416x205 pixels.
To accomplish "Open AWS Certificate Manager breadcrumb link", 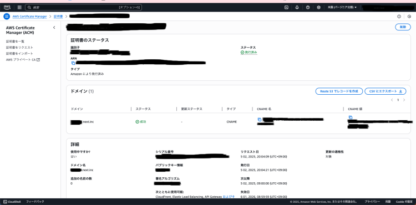I will (30, 17).
